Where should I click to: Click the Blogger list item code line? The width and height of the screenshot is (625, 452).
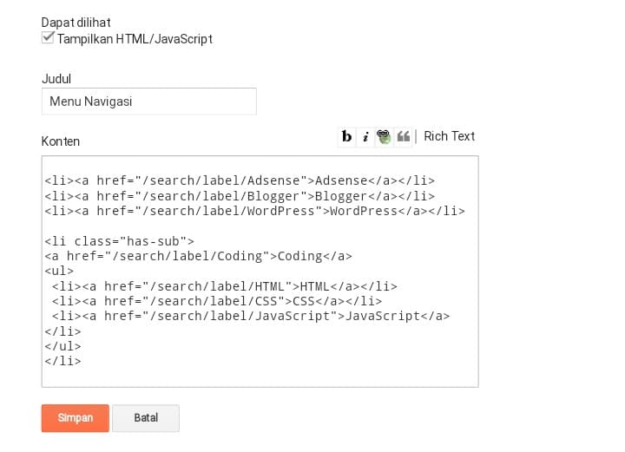[x=240, y=196]
